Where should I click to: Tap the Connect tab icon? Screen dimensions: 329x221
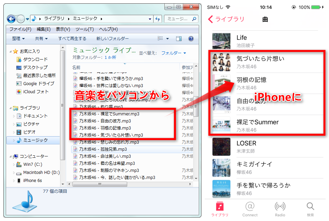click(250, 207)
